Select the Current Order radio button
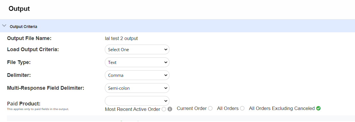The width and height of the screenshot is (355, 122). click(210, 109)
